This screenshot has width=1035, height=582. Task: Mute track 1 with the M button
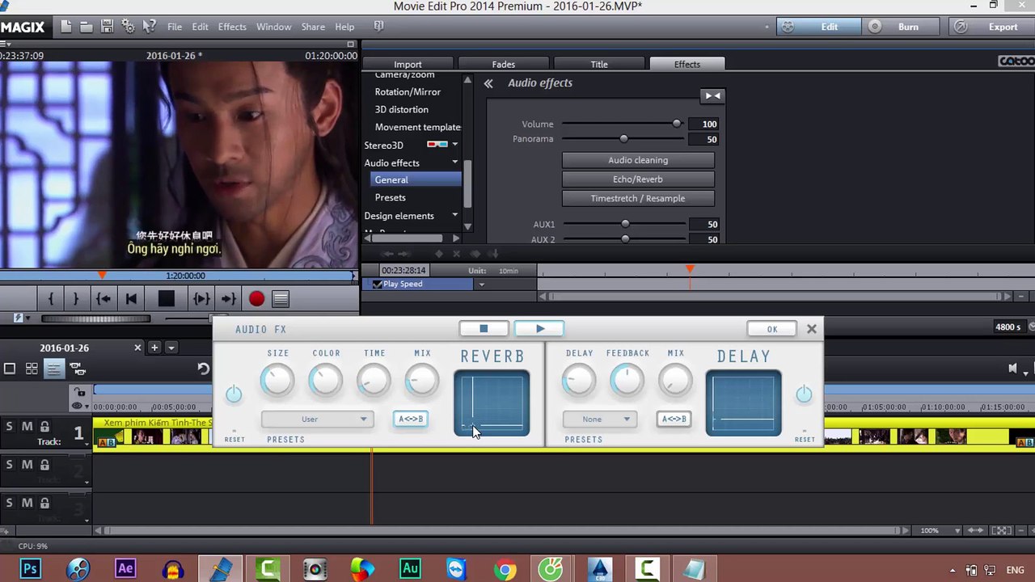point(27,427)
